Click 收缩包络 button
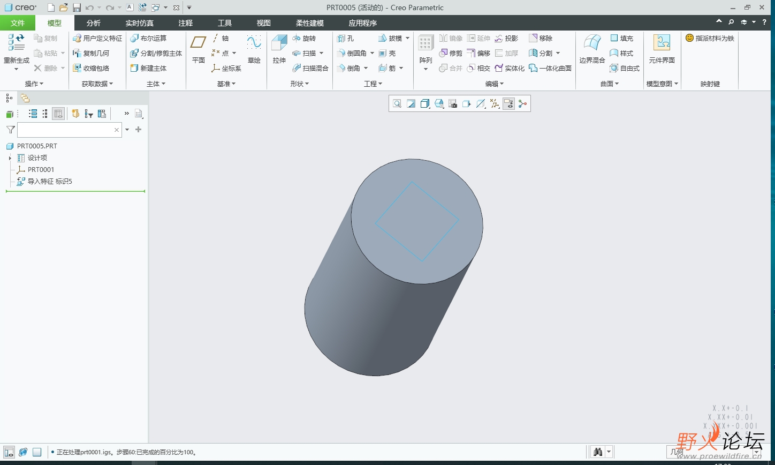Image resolution: width=775 pixels, height=465 pixels. (x=91, y=69)
